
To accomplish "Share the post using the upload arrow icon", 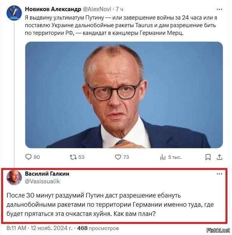I will [219, 157].
